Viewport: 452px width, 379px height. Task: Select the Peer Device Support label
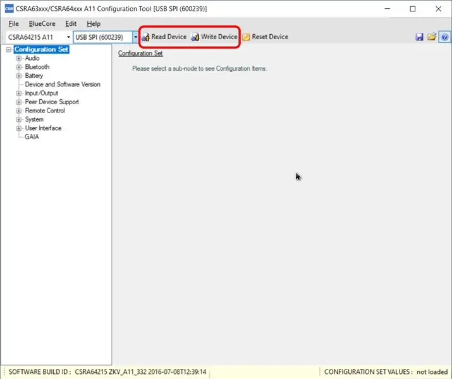[52, 102]
